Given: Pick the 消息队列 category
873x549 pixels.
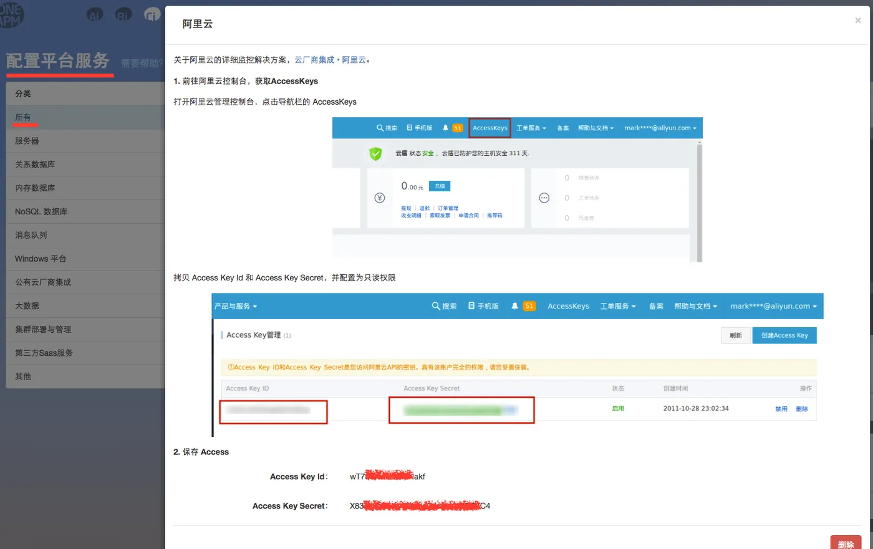Looking at the screenshot, I should coord(85,236).
